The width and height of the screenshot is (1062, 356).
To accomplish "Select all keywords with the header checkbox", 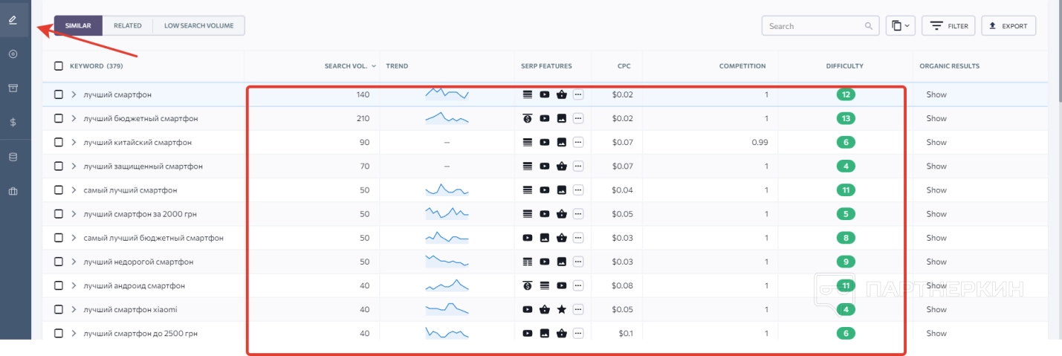I will (x=59, y=66).
